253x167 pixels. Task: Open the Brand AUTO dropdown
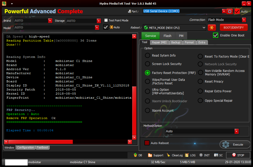click(50, 21)
